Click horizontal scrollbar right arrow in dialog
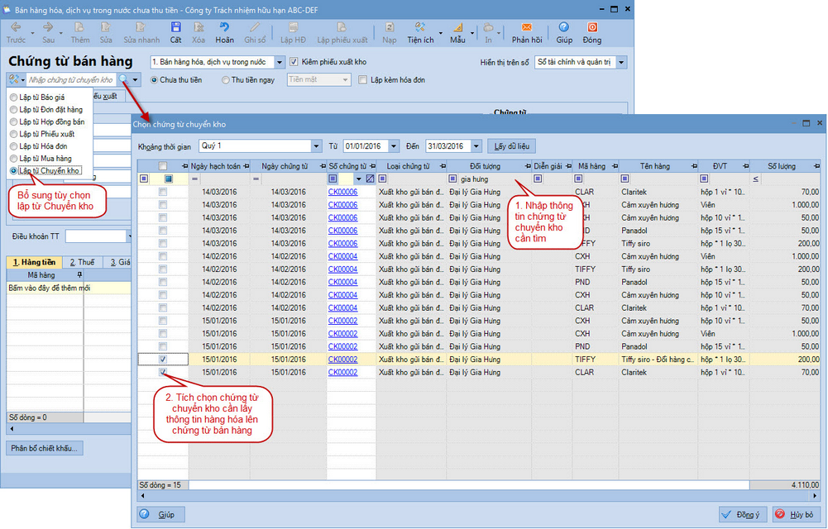The width and height of the screenshot is (828, 529). (816, 496)
